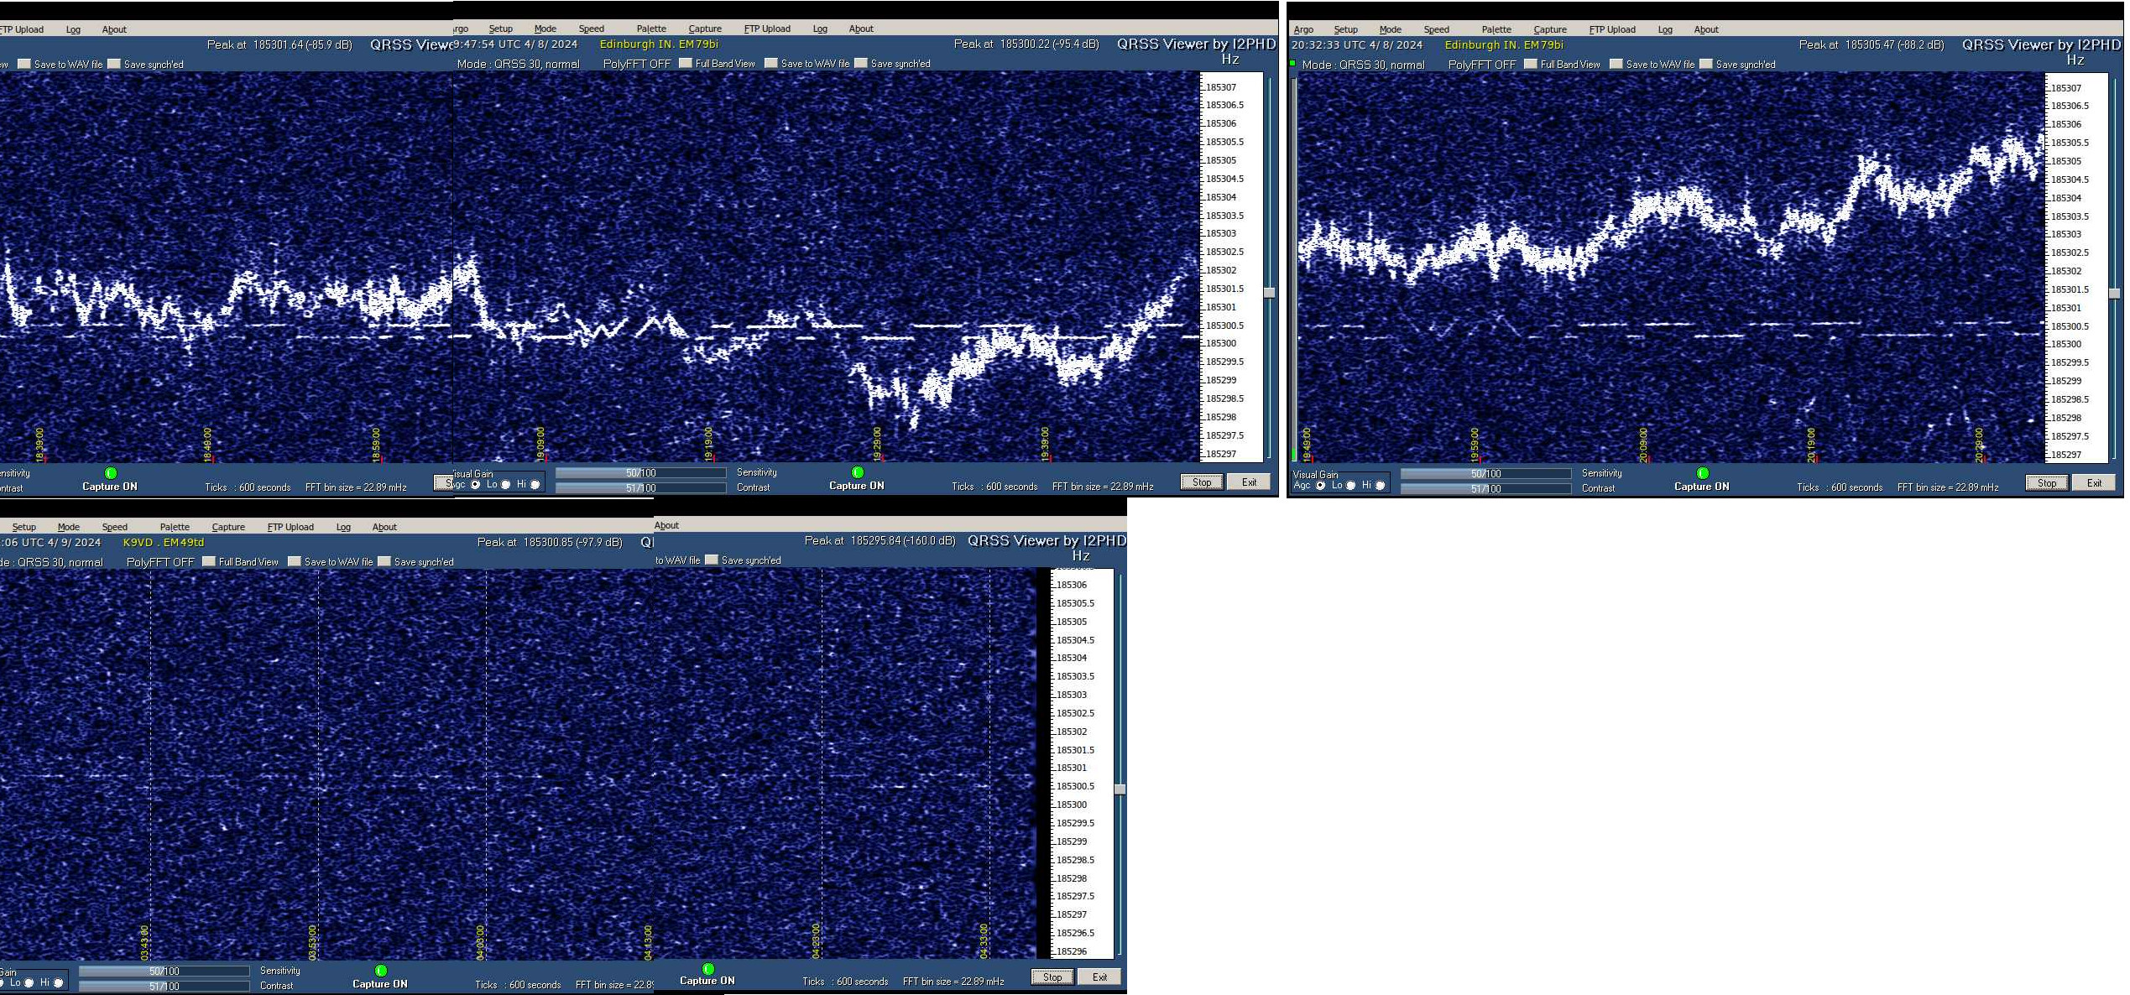2130x995 pixels.
Task: Tick Save synch'ed in 19:47:54 window
Action: [860, 63]
